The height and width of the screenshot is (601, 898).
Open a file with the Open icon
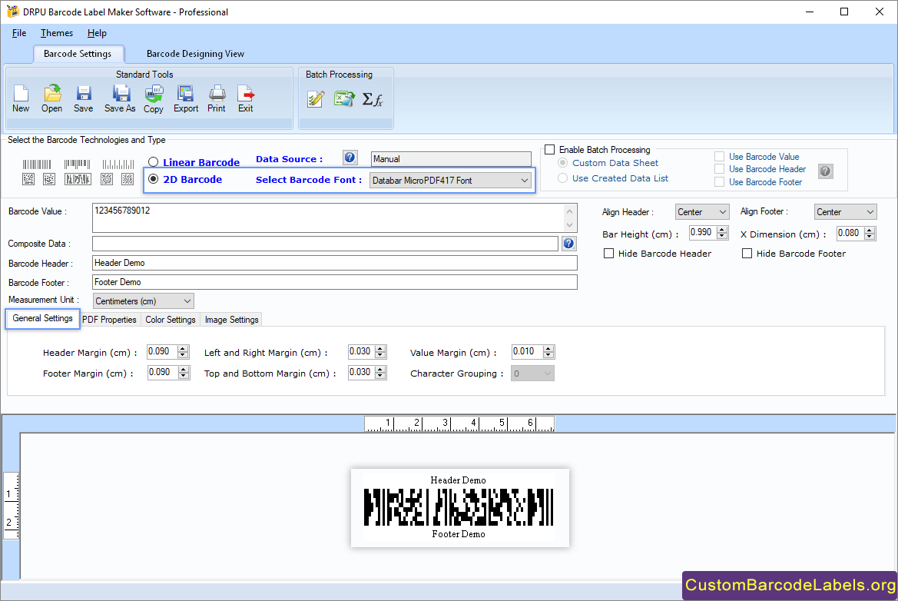(51, 98)
